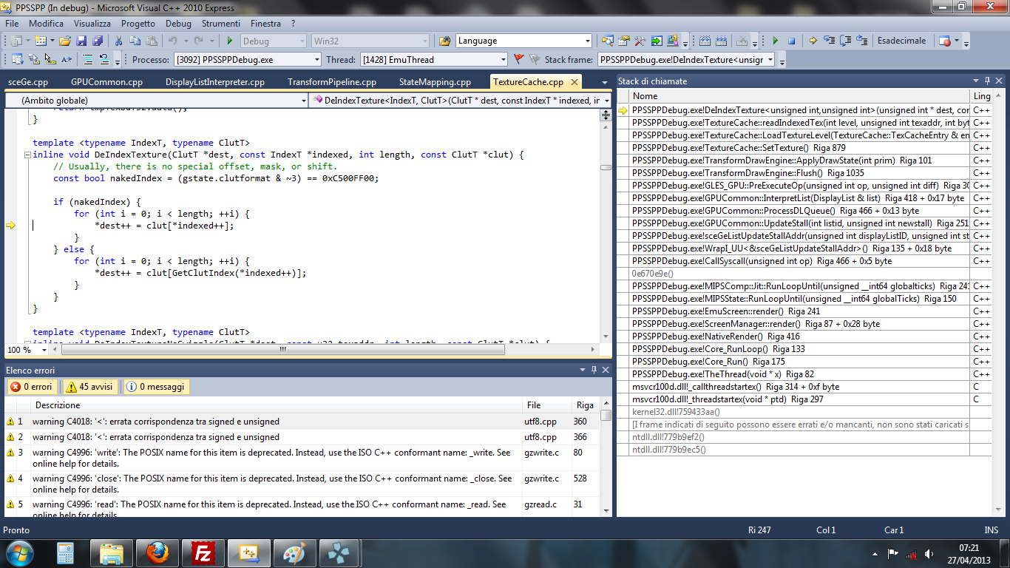The width and height of the screenshot is (1010, 568).
Task: Open the File menu
Action: [12, 24]
